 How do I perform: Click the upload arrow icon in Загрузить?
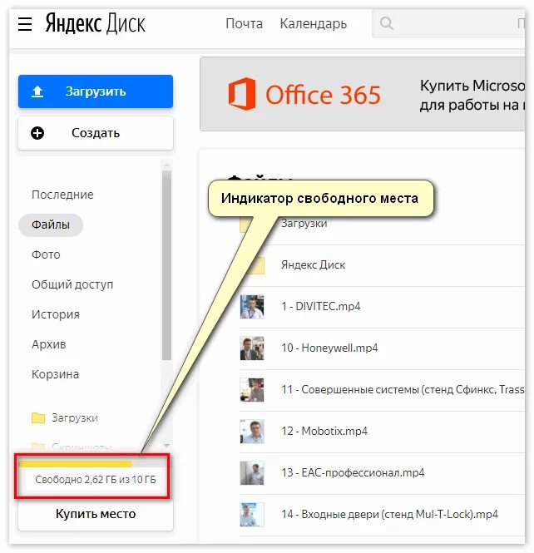pyautogui.click(x=37, y=91)
